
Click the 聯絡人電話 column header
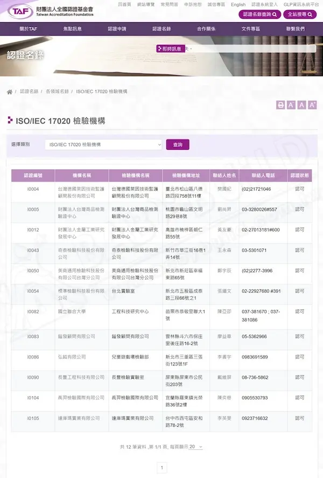(x=263, y=176)
